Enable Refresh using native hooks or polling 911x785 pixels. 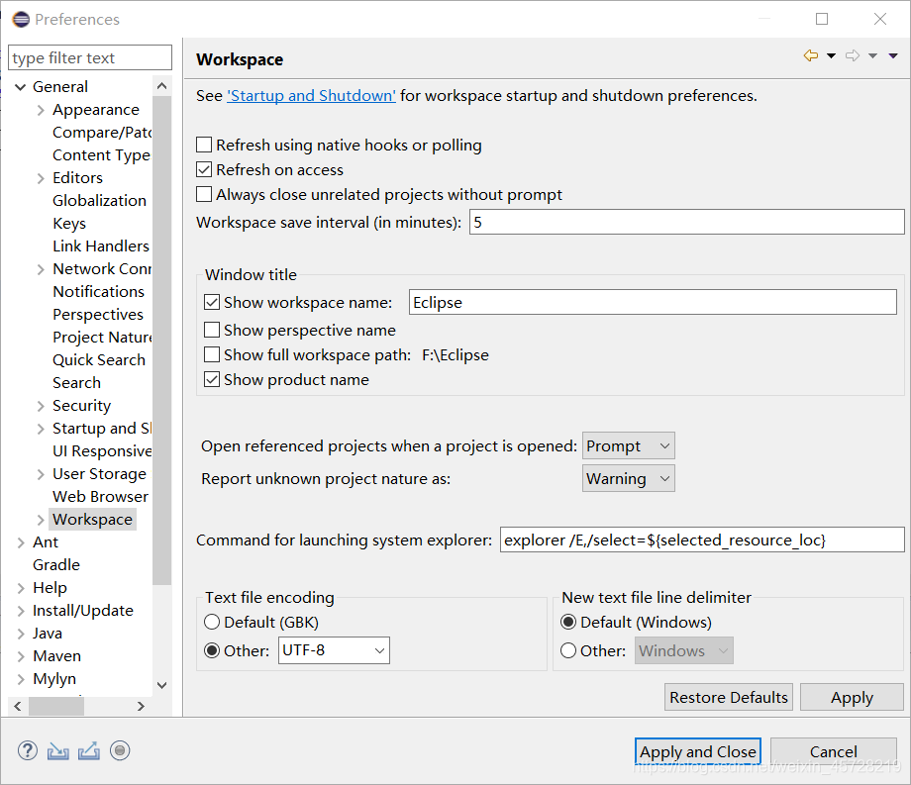[204, 145]
